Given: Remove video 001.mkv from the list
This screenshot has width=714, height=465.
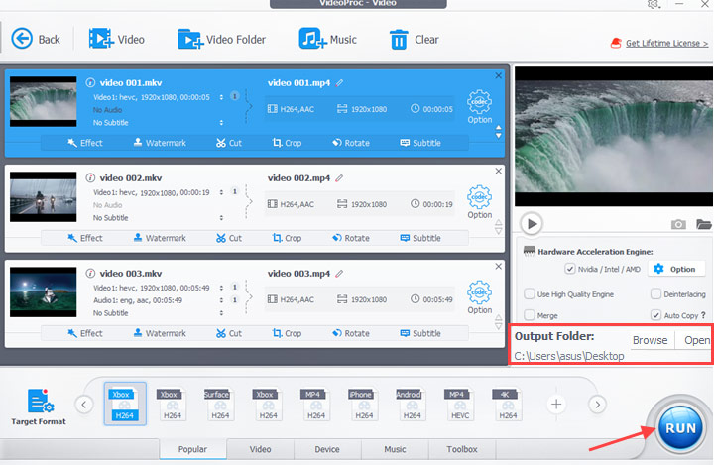Looking at the screenshot, I should [498, 75].
